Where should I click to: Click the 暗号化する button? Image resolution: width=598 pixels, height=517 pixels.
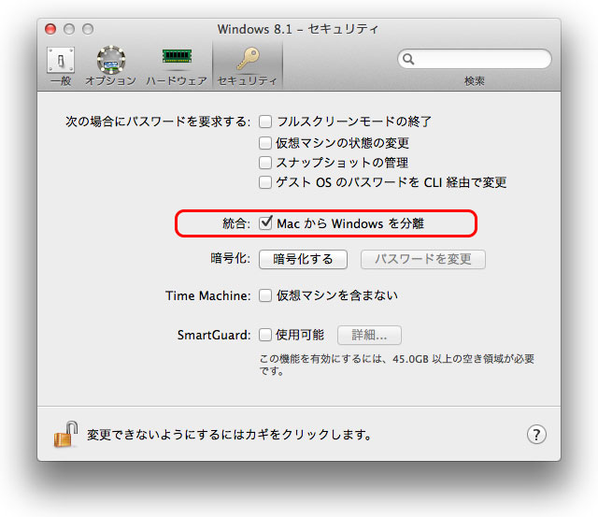pyautogui.click(x=303, y=260)
